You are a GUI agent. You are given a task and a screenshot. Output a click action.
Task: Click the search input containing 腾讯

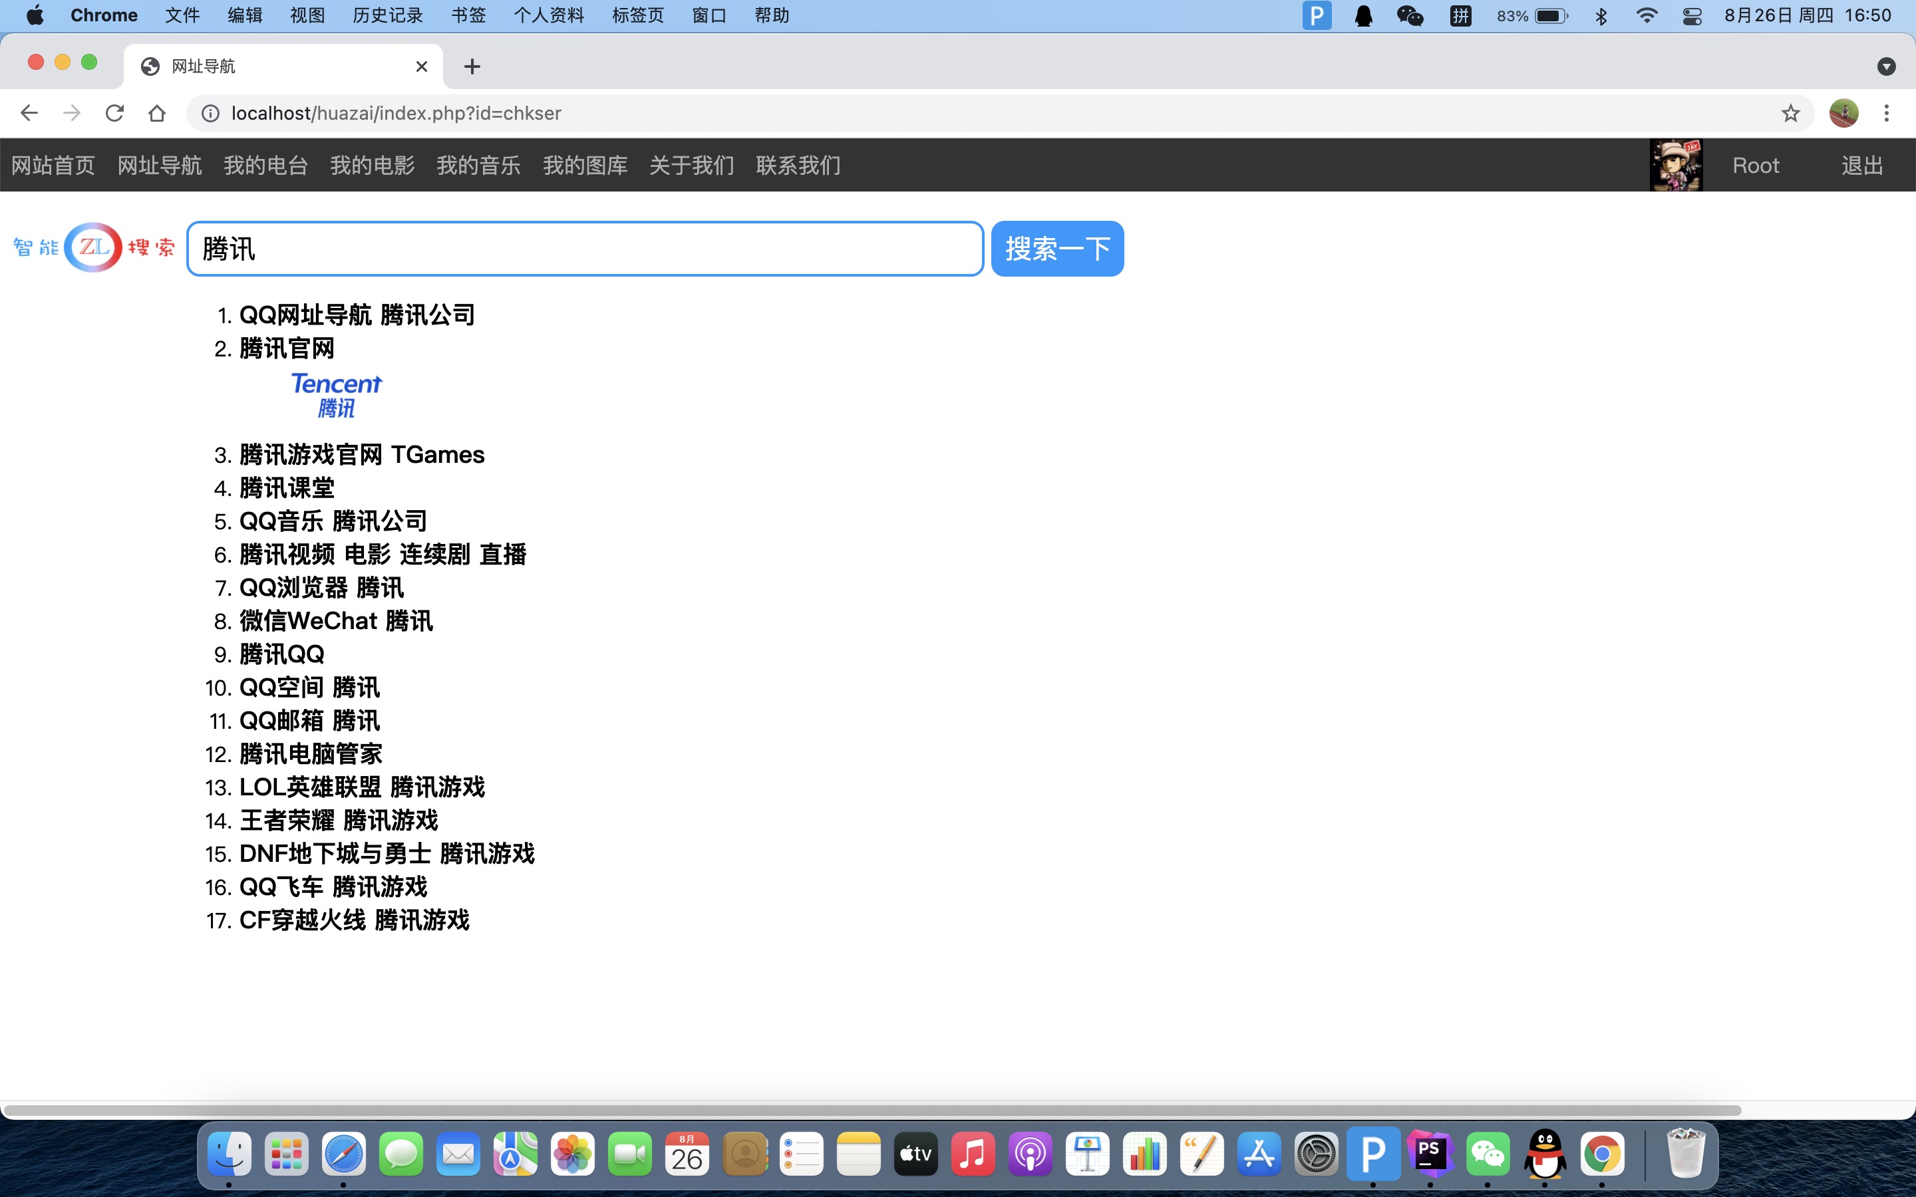[584, 249]
